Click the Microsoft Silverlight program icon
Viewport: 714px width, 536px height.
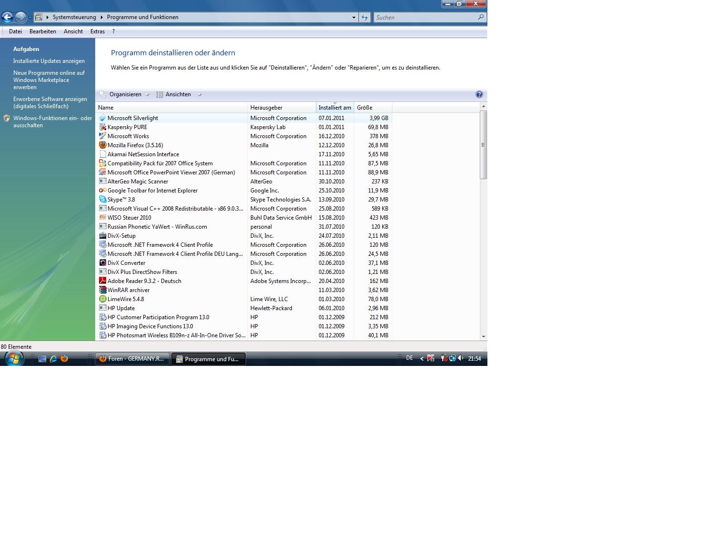click(102, 118)
